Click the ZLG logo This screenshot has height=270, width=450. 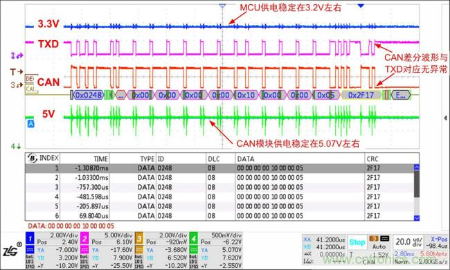coord(12,250)
